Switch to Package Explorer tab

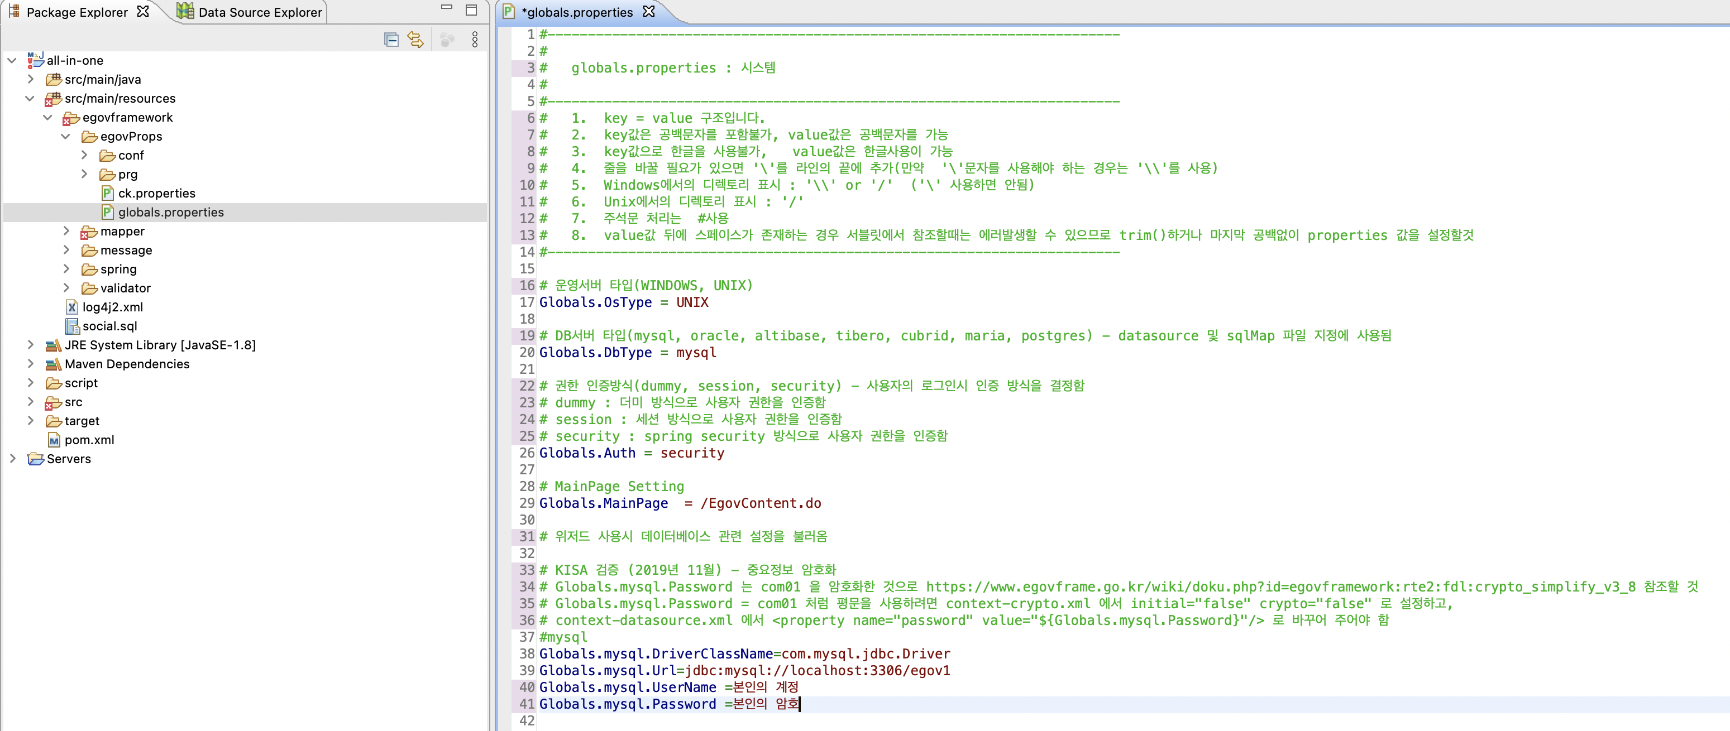77,12
